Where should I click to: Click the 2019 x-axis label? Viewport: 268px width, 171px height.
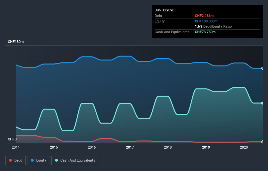click(x=206, y=147)
